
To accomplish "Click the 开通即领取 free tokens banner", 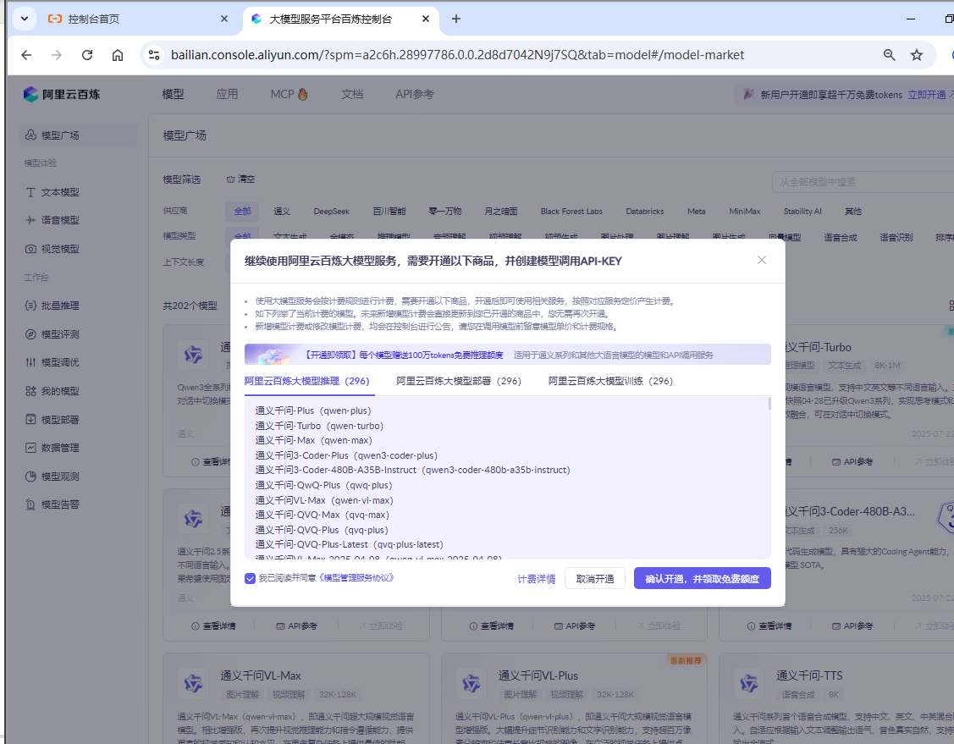I will pos(507,355).
